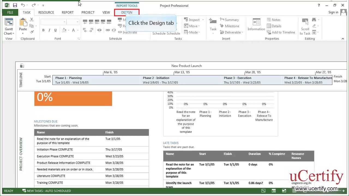
Task: Toggle Inactivate task
Action: [127, 32]
